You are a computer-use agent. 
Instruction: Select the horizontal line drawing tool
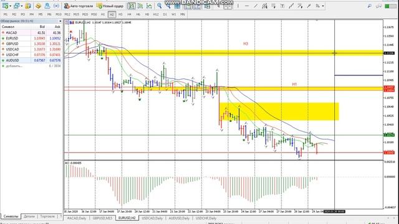point(247,6)
